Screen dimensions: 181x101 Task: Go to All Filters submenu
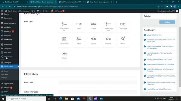tap(5, 71)
